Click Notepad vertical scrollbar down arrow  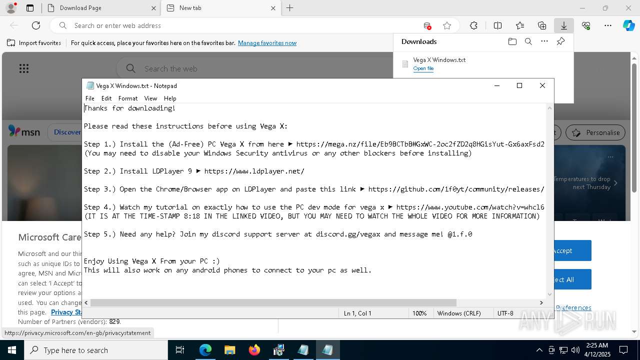click(x=550, y=294)
